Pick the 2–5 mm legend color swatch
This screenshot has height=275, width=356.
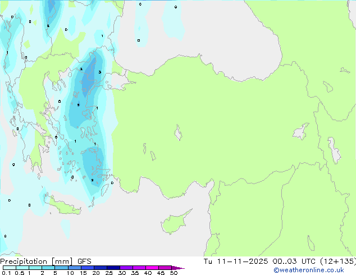click(x=48, y=268)
